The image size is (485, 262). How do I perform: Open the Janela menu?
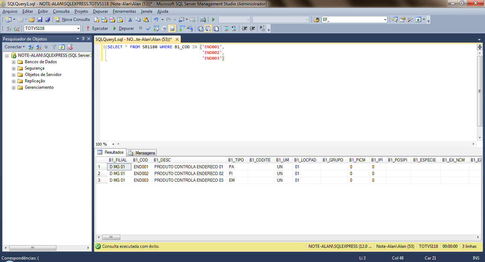click(146, 11)
